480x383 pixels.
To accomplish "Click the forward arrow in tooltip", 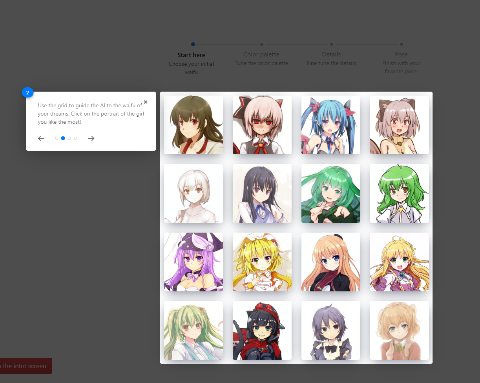I will (91, 138).
